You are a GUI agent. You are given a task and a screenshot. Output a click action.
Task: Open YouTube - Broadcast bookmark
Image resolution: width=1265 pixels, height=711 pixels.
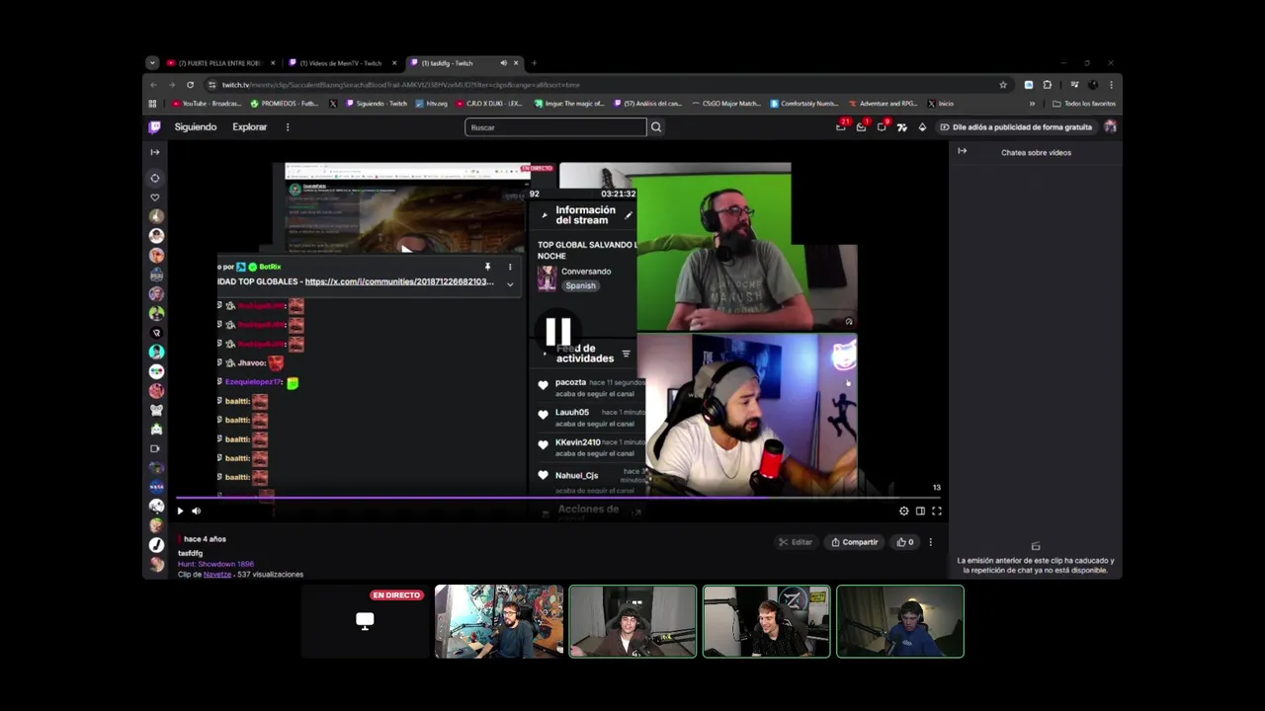click(207, 103)
